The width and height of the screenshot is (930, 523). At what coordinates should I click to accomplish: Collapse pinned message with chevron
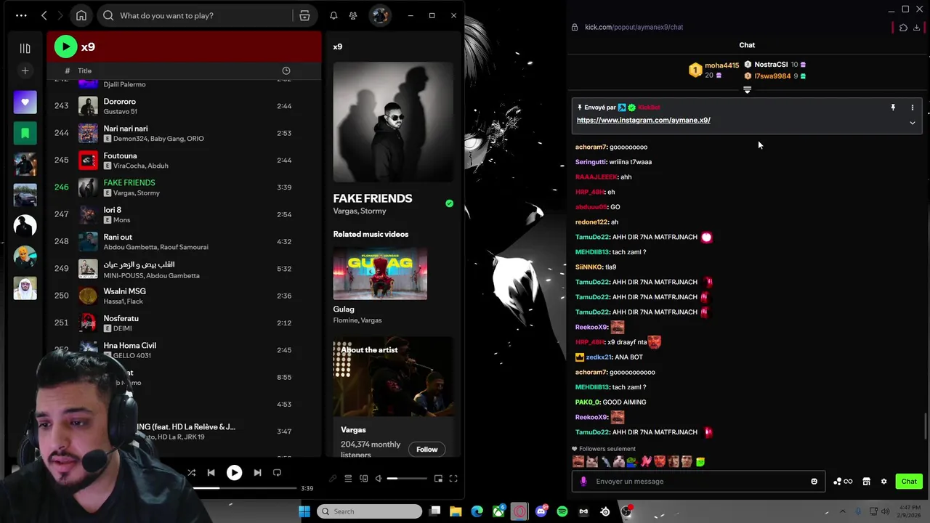click(x=913, y=123)
